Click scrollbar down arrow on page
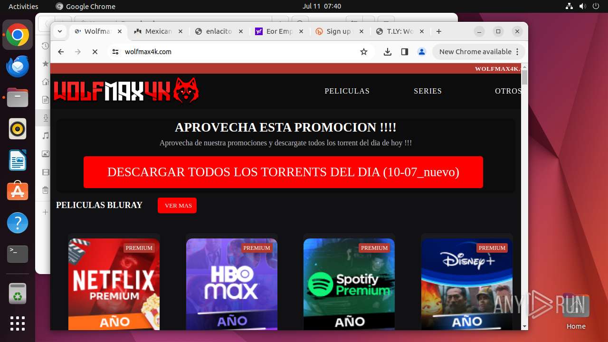Image resolution: width=608 pixels, height=342 pixels. coord(524,326)
